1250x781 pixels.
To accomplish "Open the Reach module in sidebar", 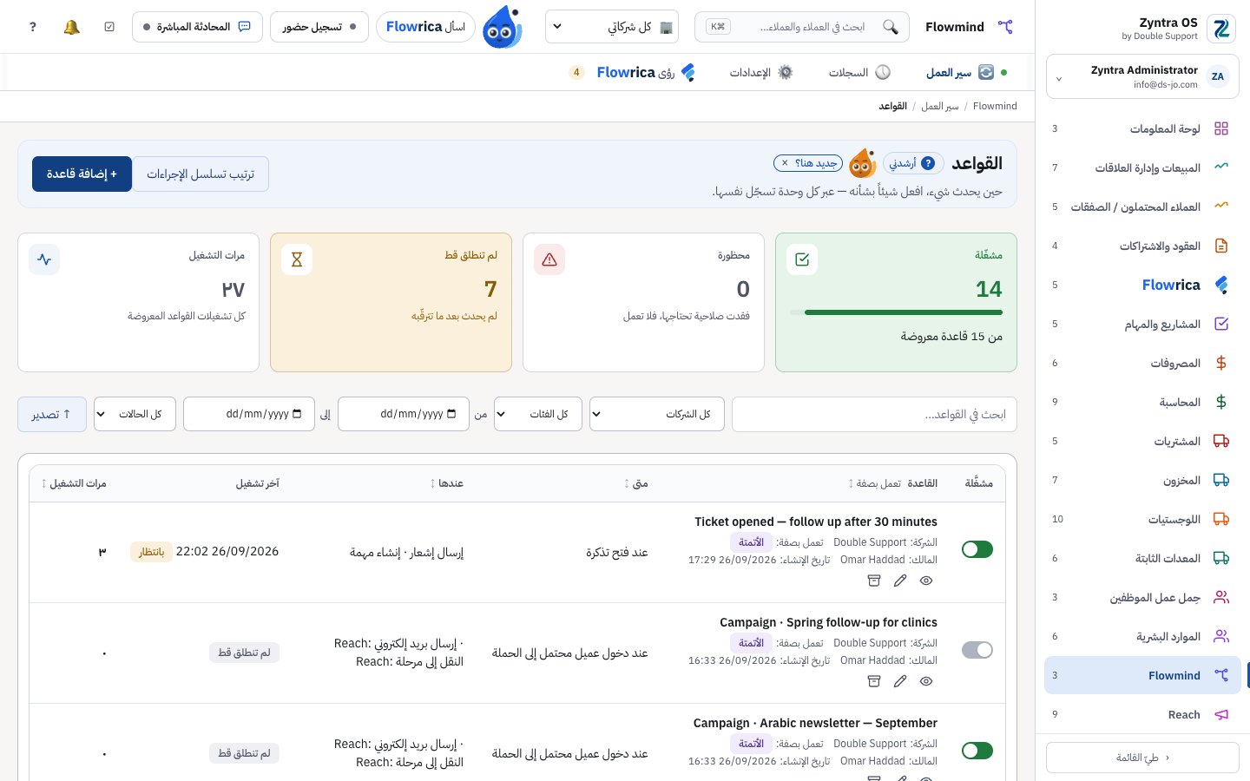I will tap(1141, 714).
